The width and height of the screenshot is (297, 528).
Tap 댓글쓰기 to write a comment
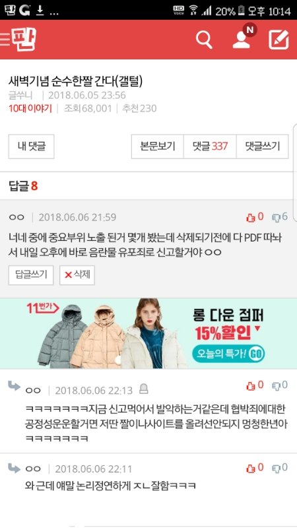[x=262, y=147]
